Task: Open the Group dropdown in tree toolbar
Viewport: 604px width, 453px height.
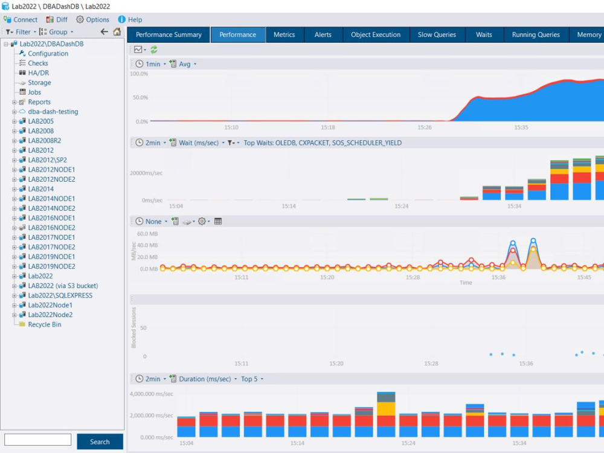Action: point(56,32)
